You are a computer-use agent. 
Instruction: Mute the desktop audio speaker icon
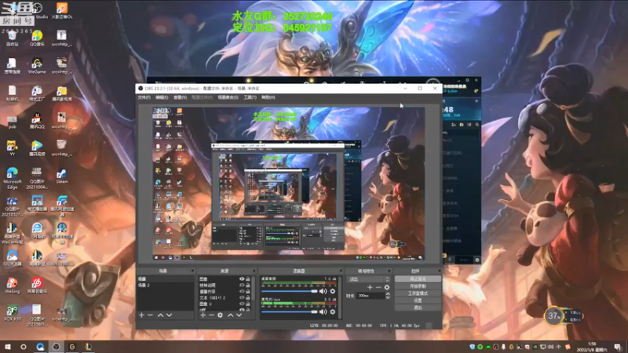click(323, 291)
